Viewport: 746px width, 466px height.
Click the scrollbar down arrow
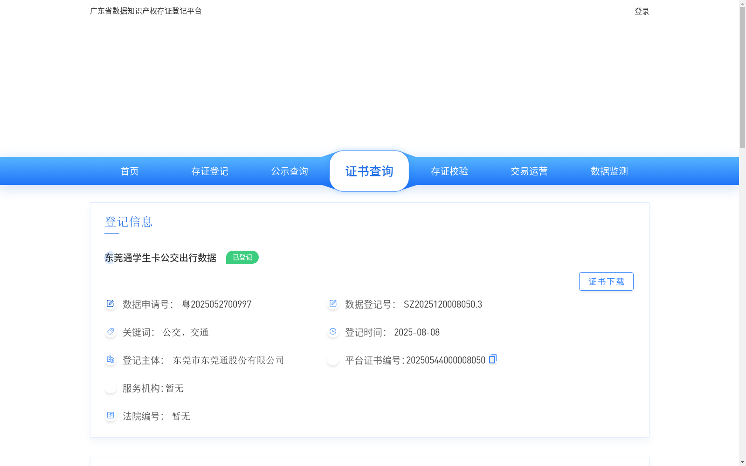(x=742, y=462)
